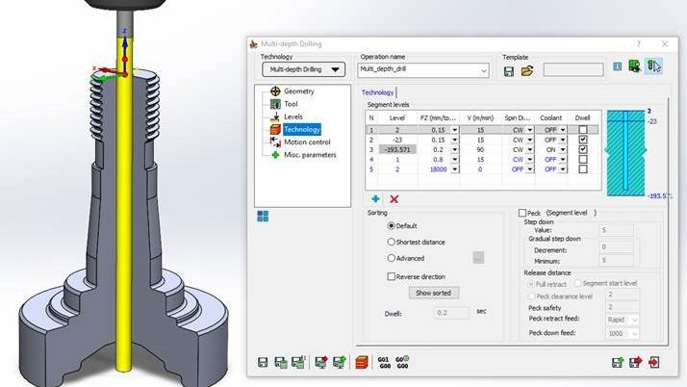The height and width of the screenshot is (387, 687).
Task: Click the red X delete segment icon
Action: 394,197
